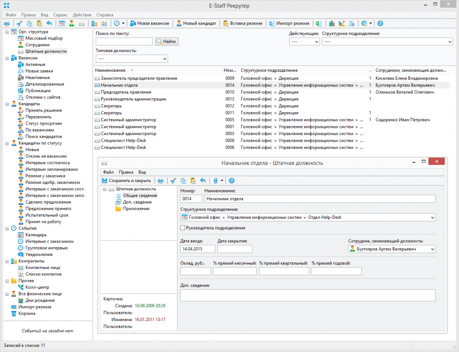
Task: Click the clock event icon in main toolbar
Action: [117, 23]
